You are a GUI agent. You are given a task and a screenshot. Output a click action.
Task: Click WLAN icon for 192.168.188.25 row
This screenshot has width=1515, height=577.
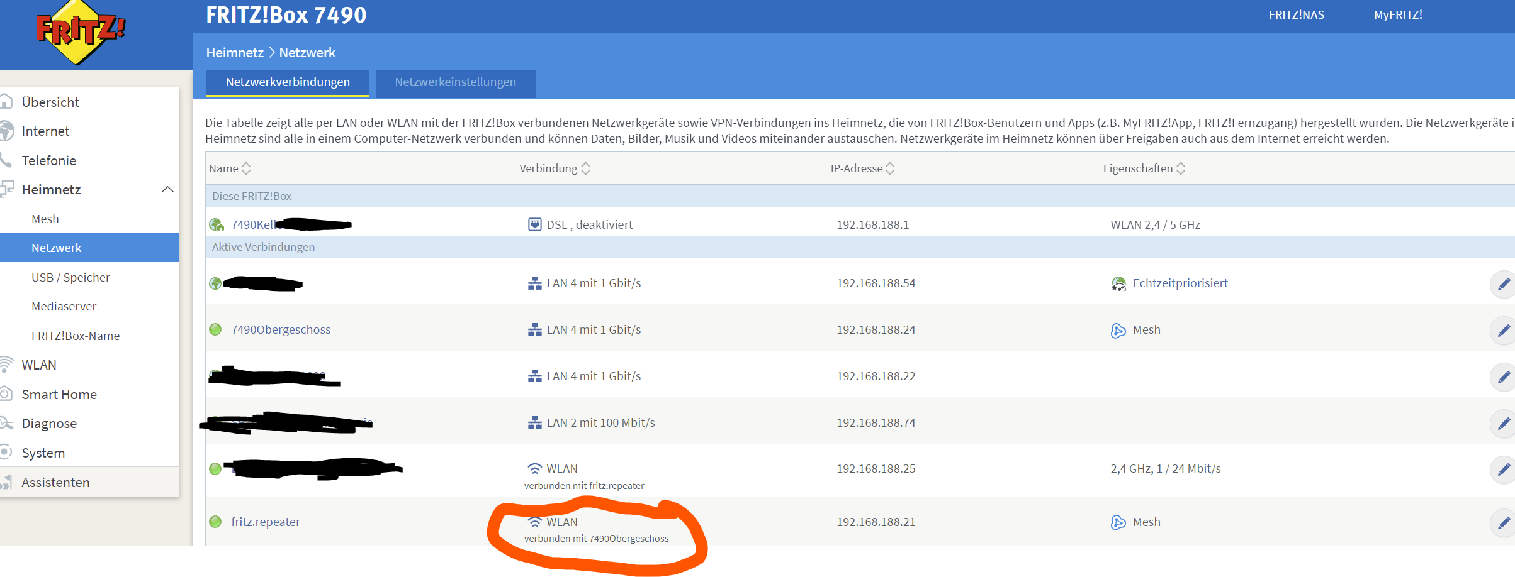coord(534,469)
